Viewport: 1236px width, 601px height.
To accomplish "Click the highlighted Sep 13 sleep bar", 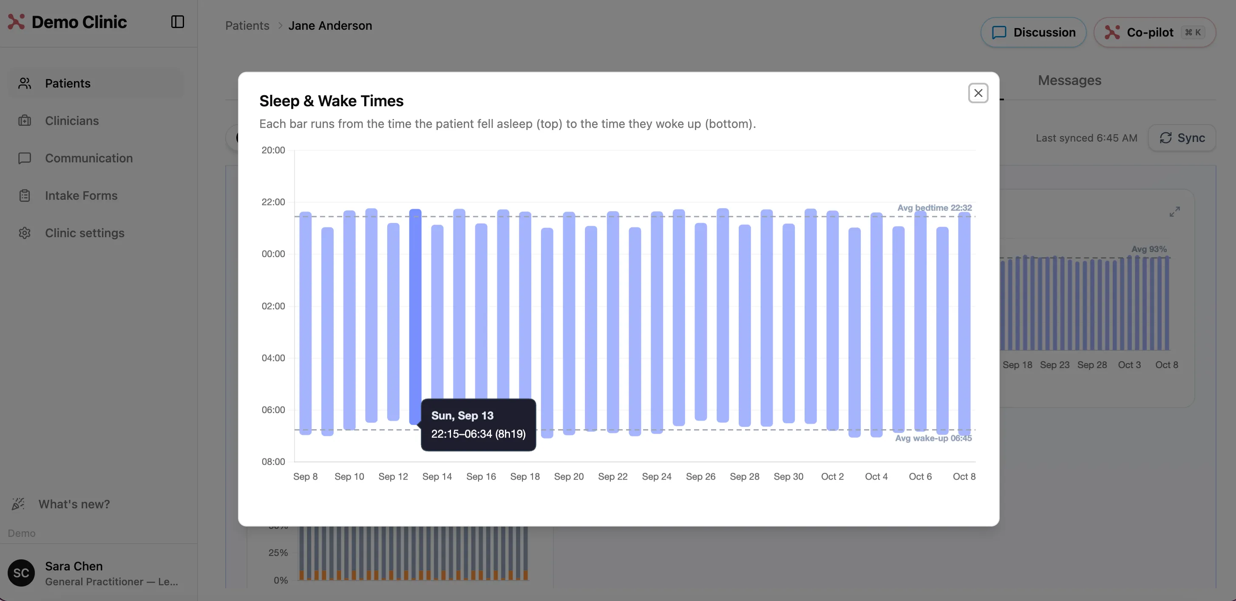I will tap(415, 317).
